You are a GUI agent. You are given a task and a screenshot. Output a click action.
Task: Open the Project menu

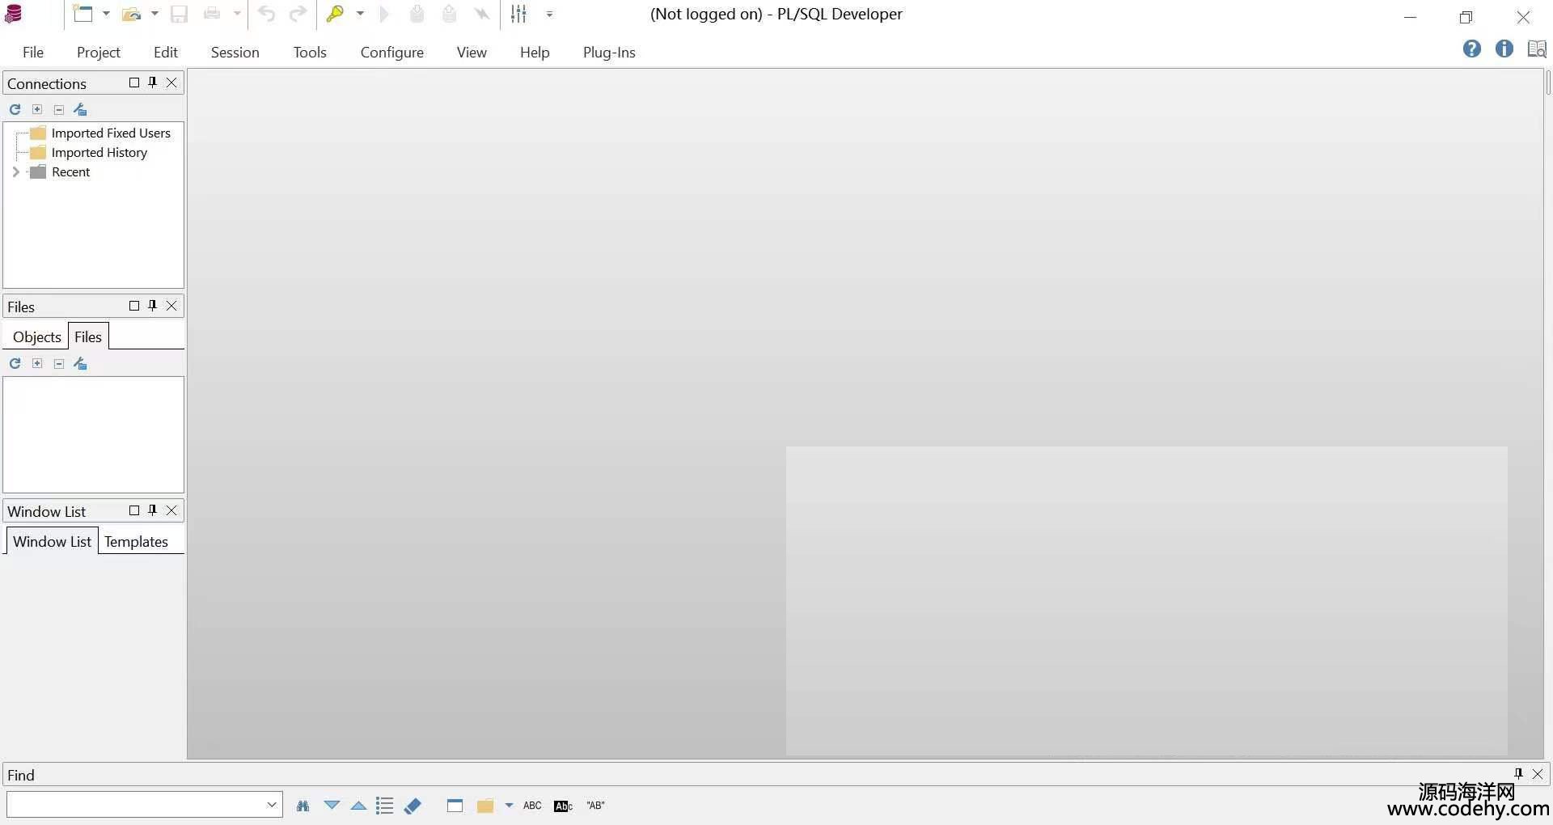(x=99, y=53)
